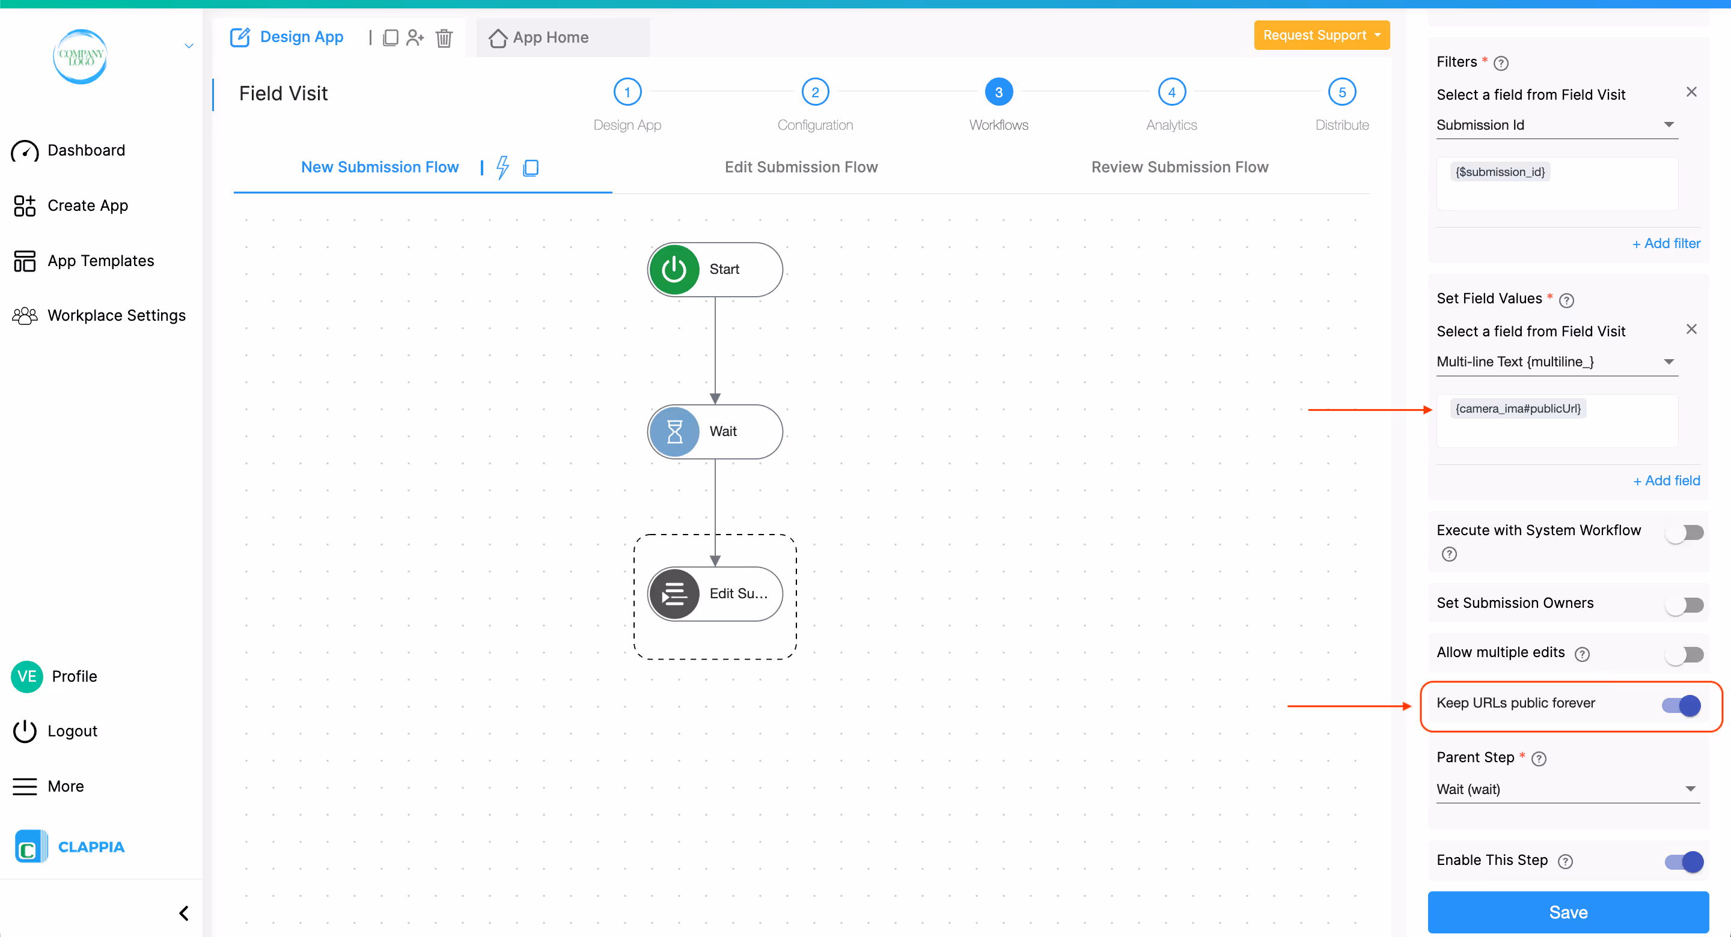Image resolution: width=1731 pixels, height=937 pixels.
Task: Click the lightning bolt workflow icon
Action: 502,167
